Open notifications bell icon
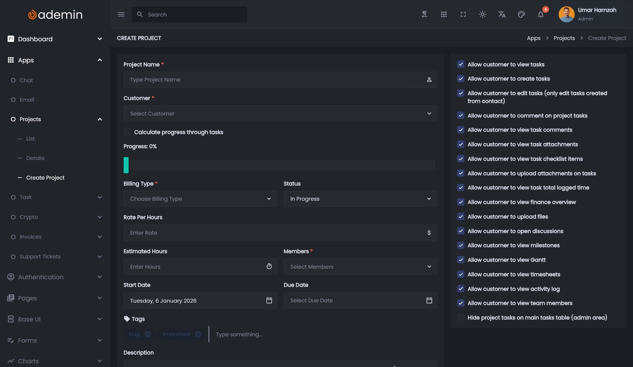This screenshot has width=633, height=367. click(540, 15)
